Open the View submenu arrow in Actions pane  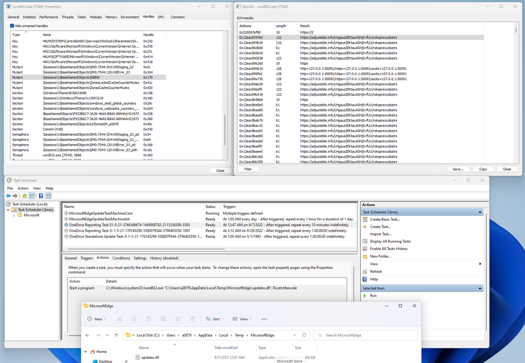(480, 264)
